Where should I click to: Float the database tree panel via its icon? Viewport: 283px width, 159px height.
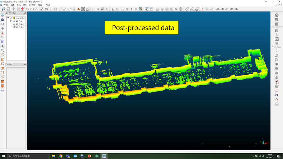tap(25, 13)
